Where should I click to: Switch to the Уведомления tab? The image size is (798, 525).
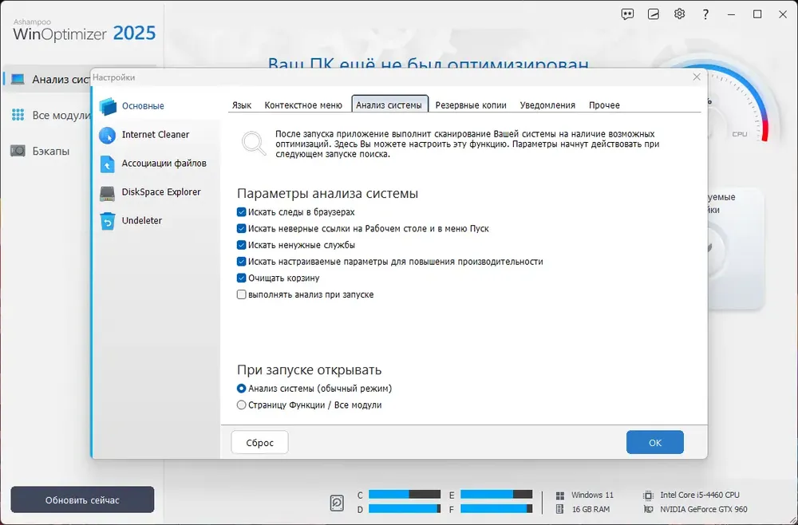click(547, 105)
